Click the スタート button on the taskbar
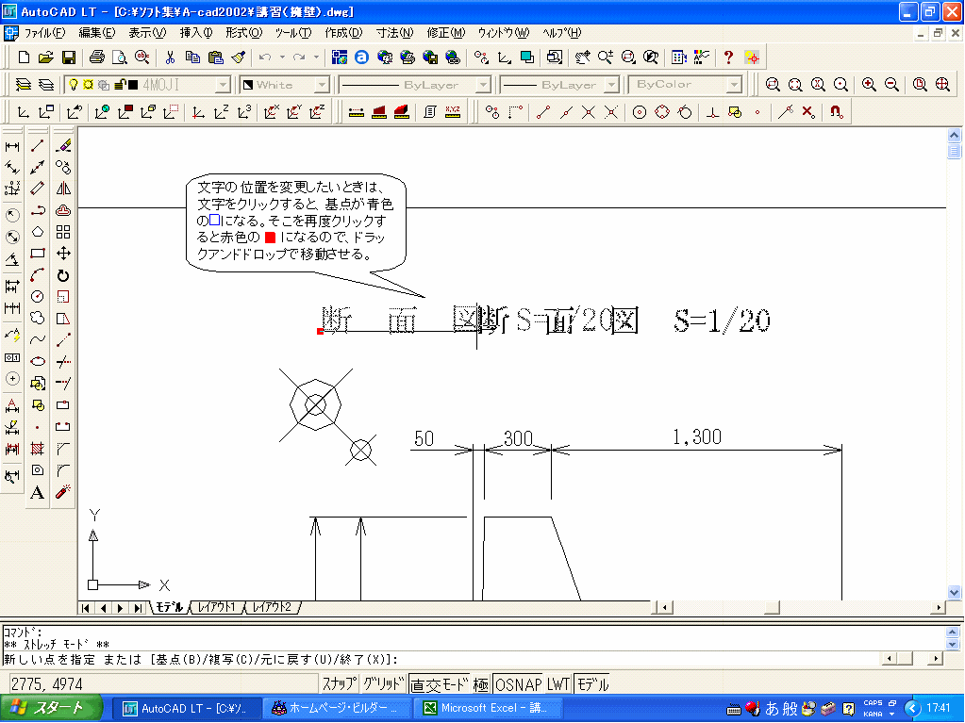This screenshot has width=965, height=723. coord(51,708)
